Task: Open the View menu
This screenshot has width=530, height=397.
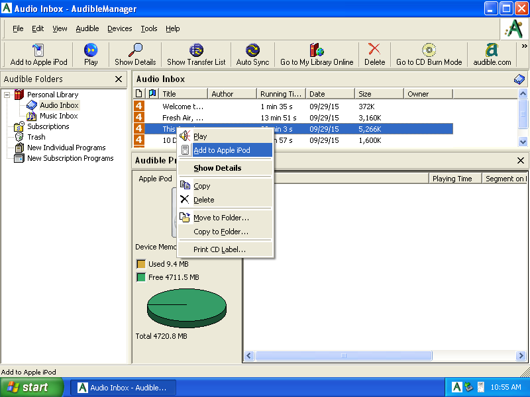Action: (x=60, y=28)
